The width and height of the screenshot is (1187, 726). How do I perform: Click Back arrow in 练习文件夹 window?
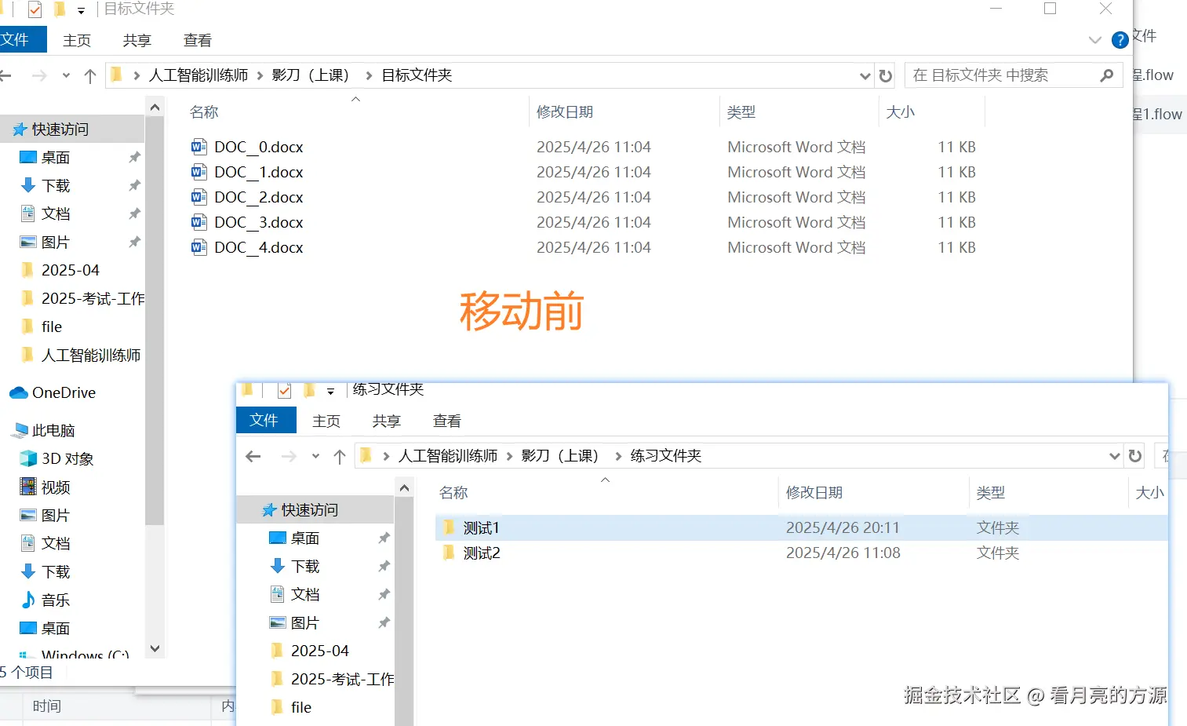[253, 456]
